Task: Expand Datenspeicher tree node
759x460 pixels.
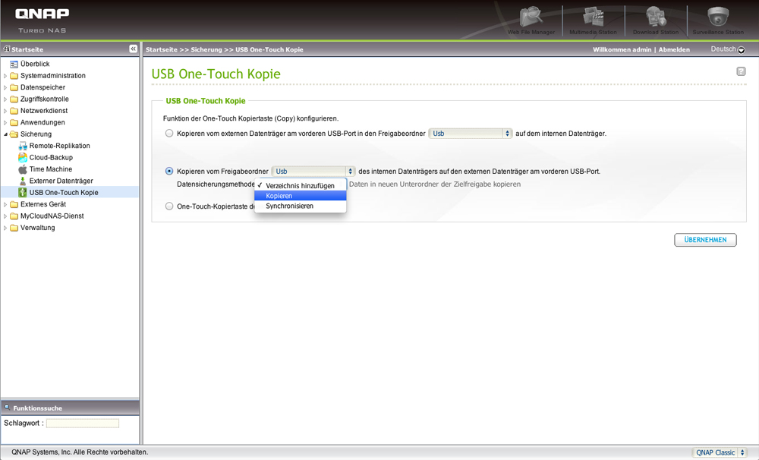Action: click(5, 87)
